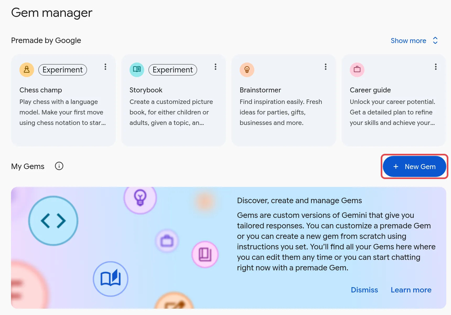
Task: Click the banner heading 'Discover, create and manage Gems'
Action: (x=299, y=201)
